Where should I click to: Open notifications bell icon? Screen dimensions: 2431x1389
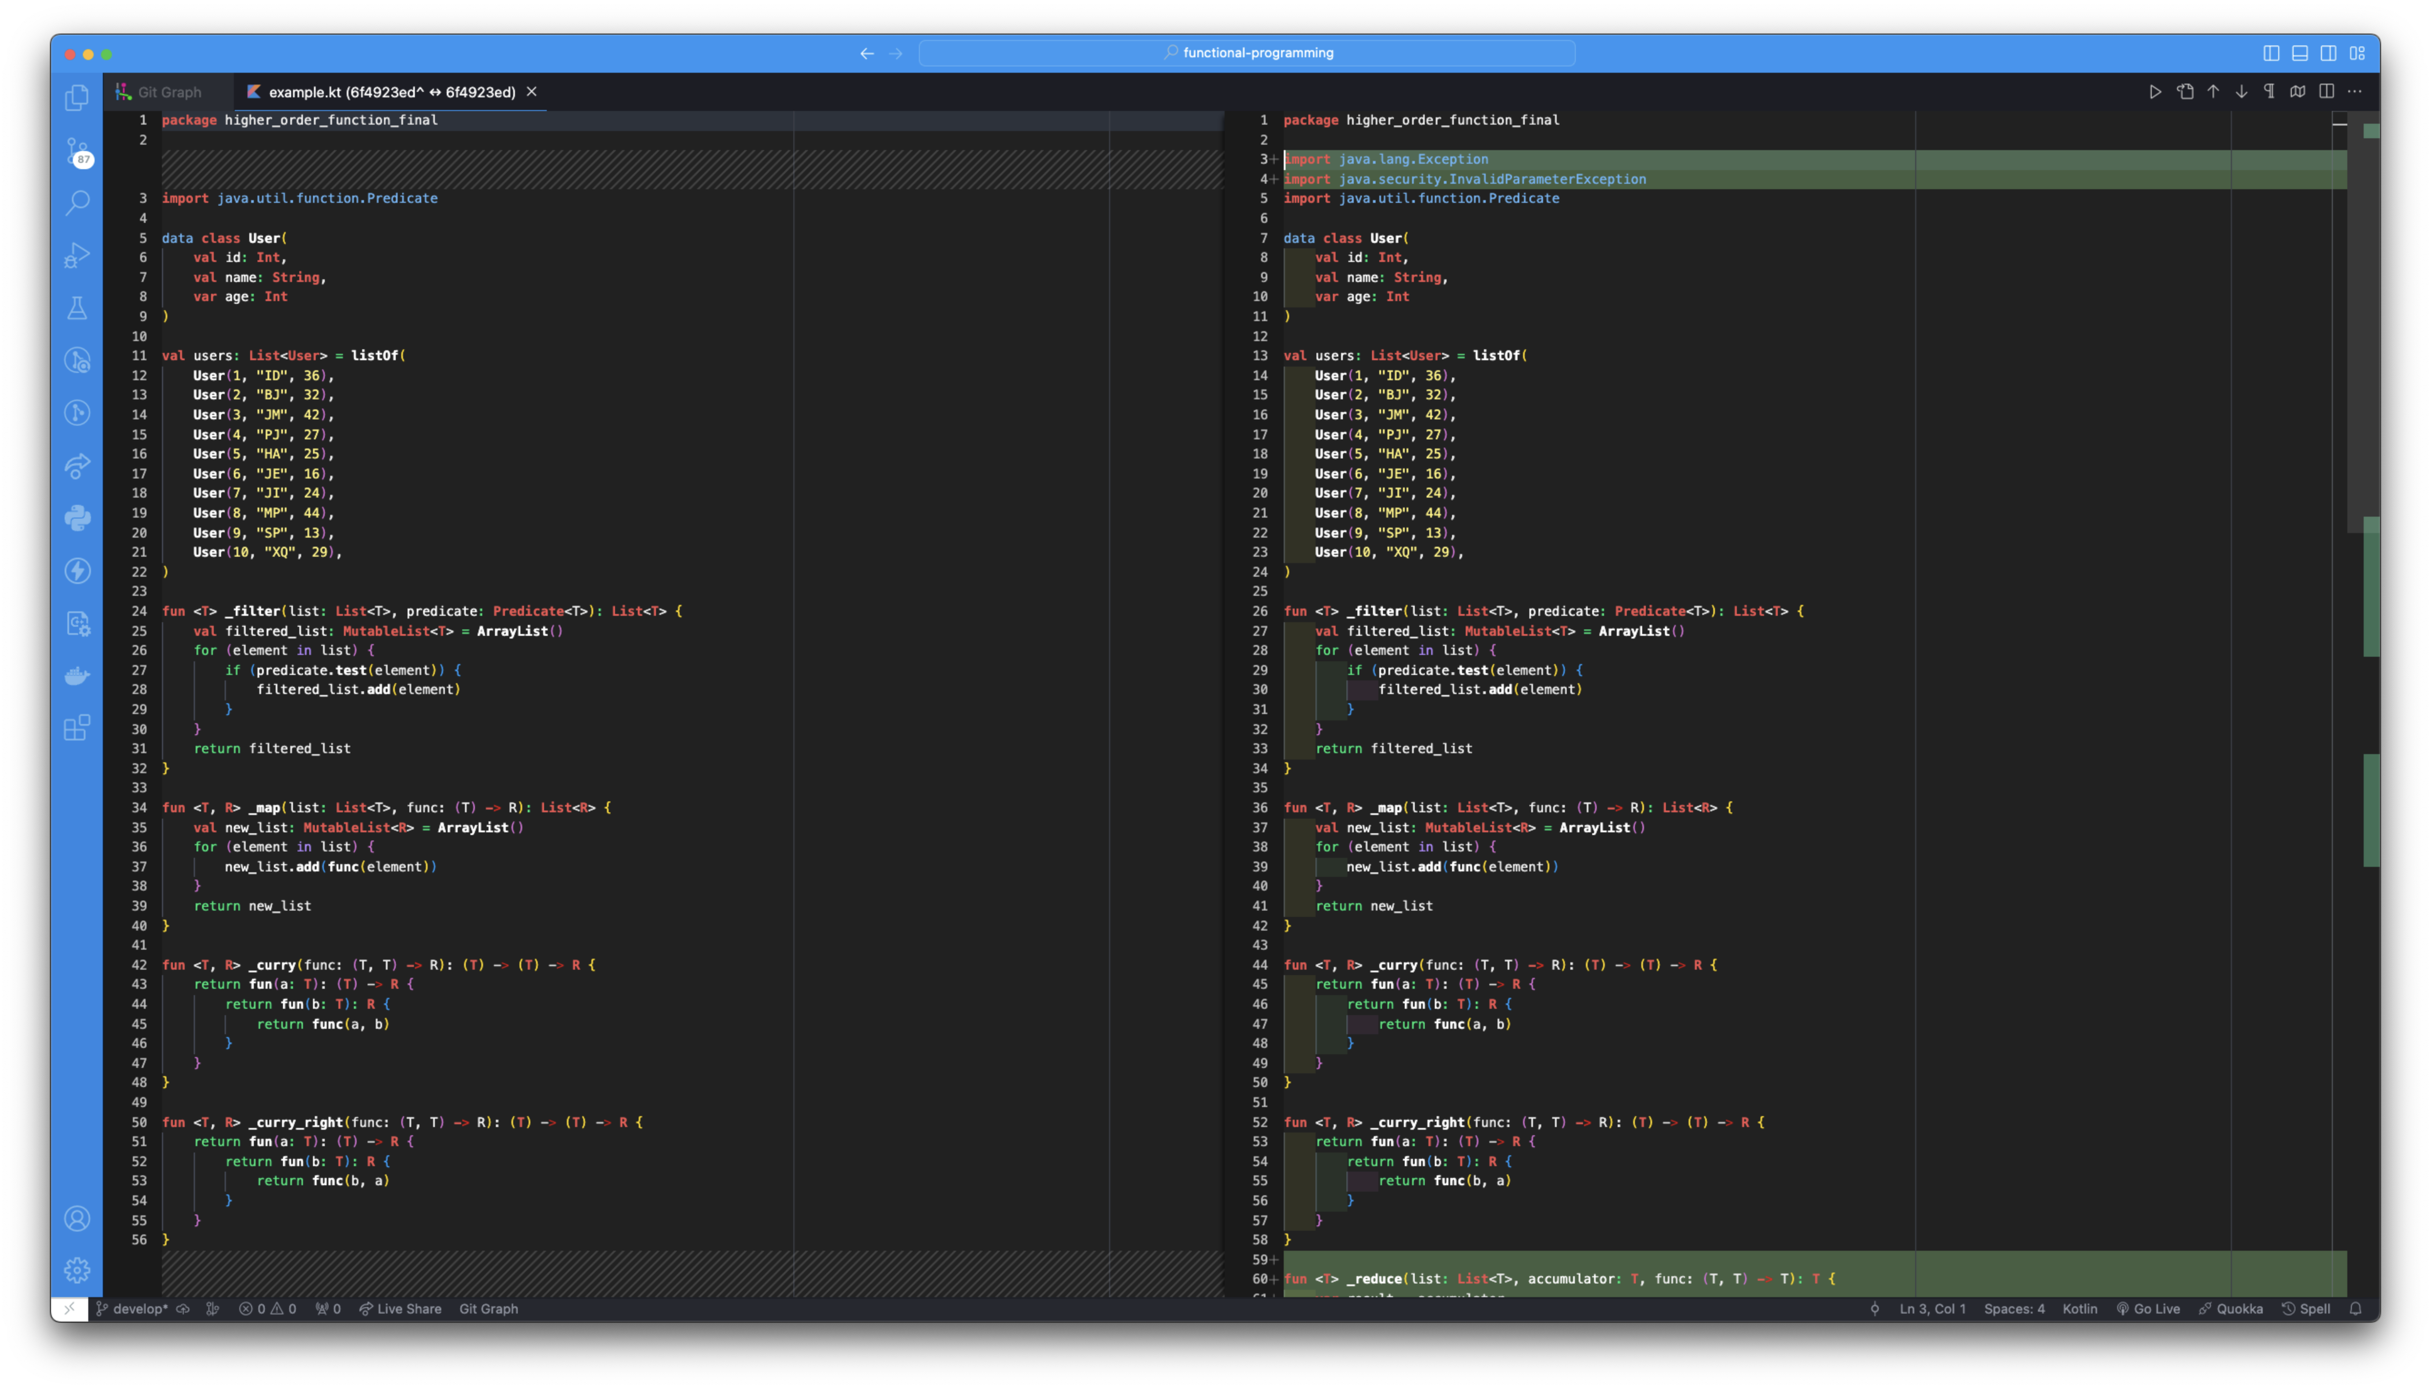(x=2355, y=1309)
